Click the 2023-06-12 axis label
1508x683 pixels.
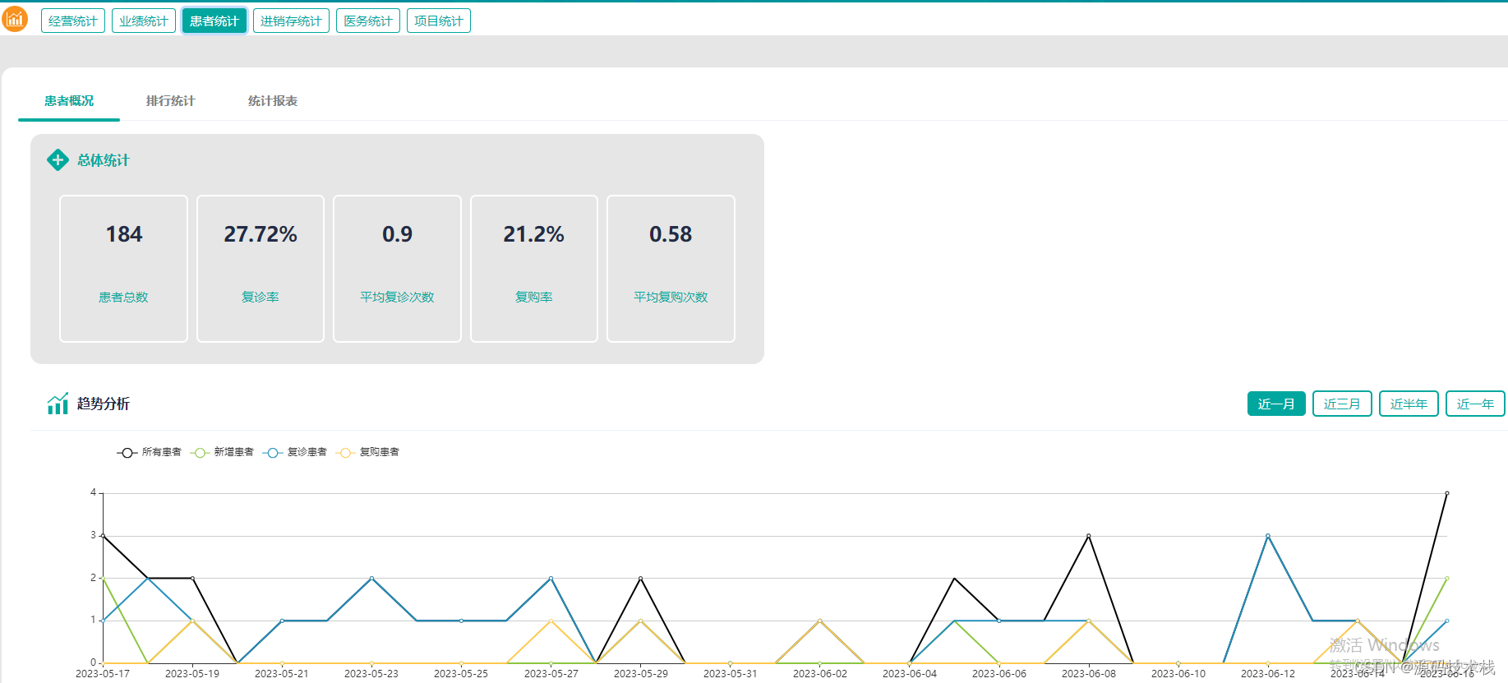(x=1268, y=673)
